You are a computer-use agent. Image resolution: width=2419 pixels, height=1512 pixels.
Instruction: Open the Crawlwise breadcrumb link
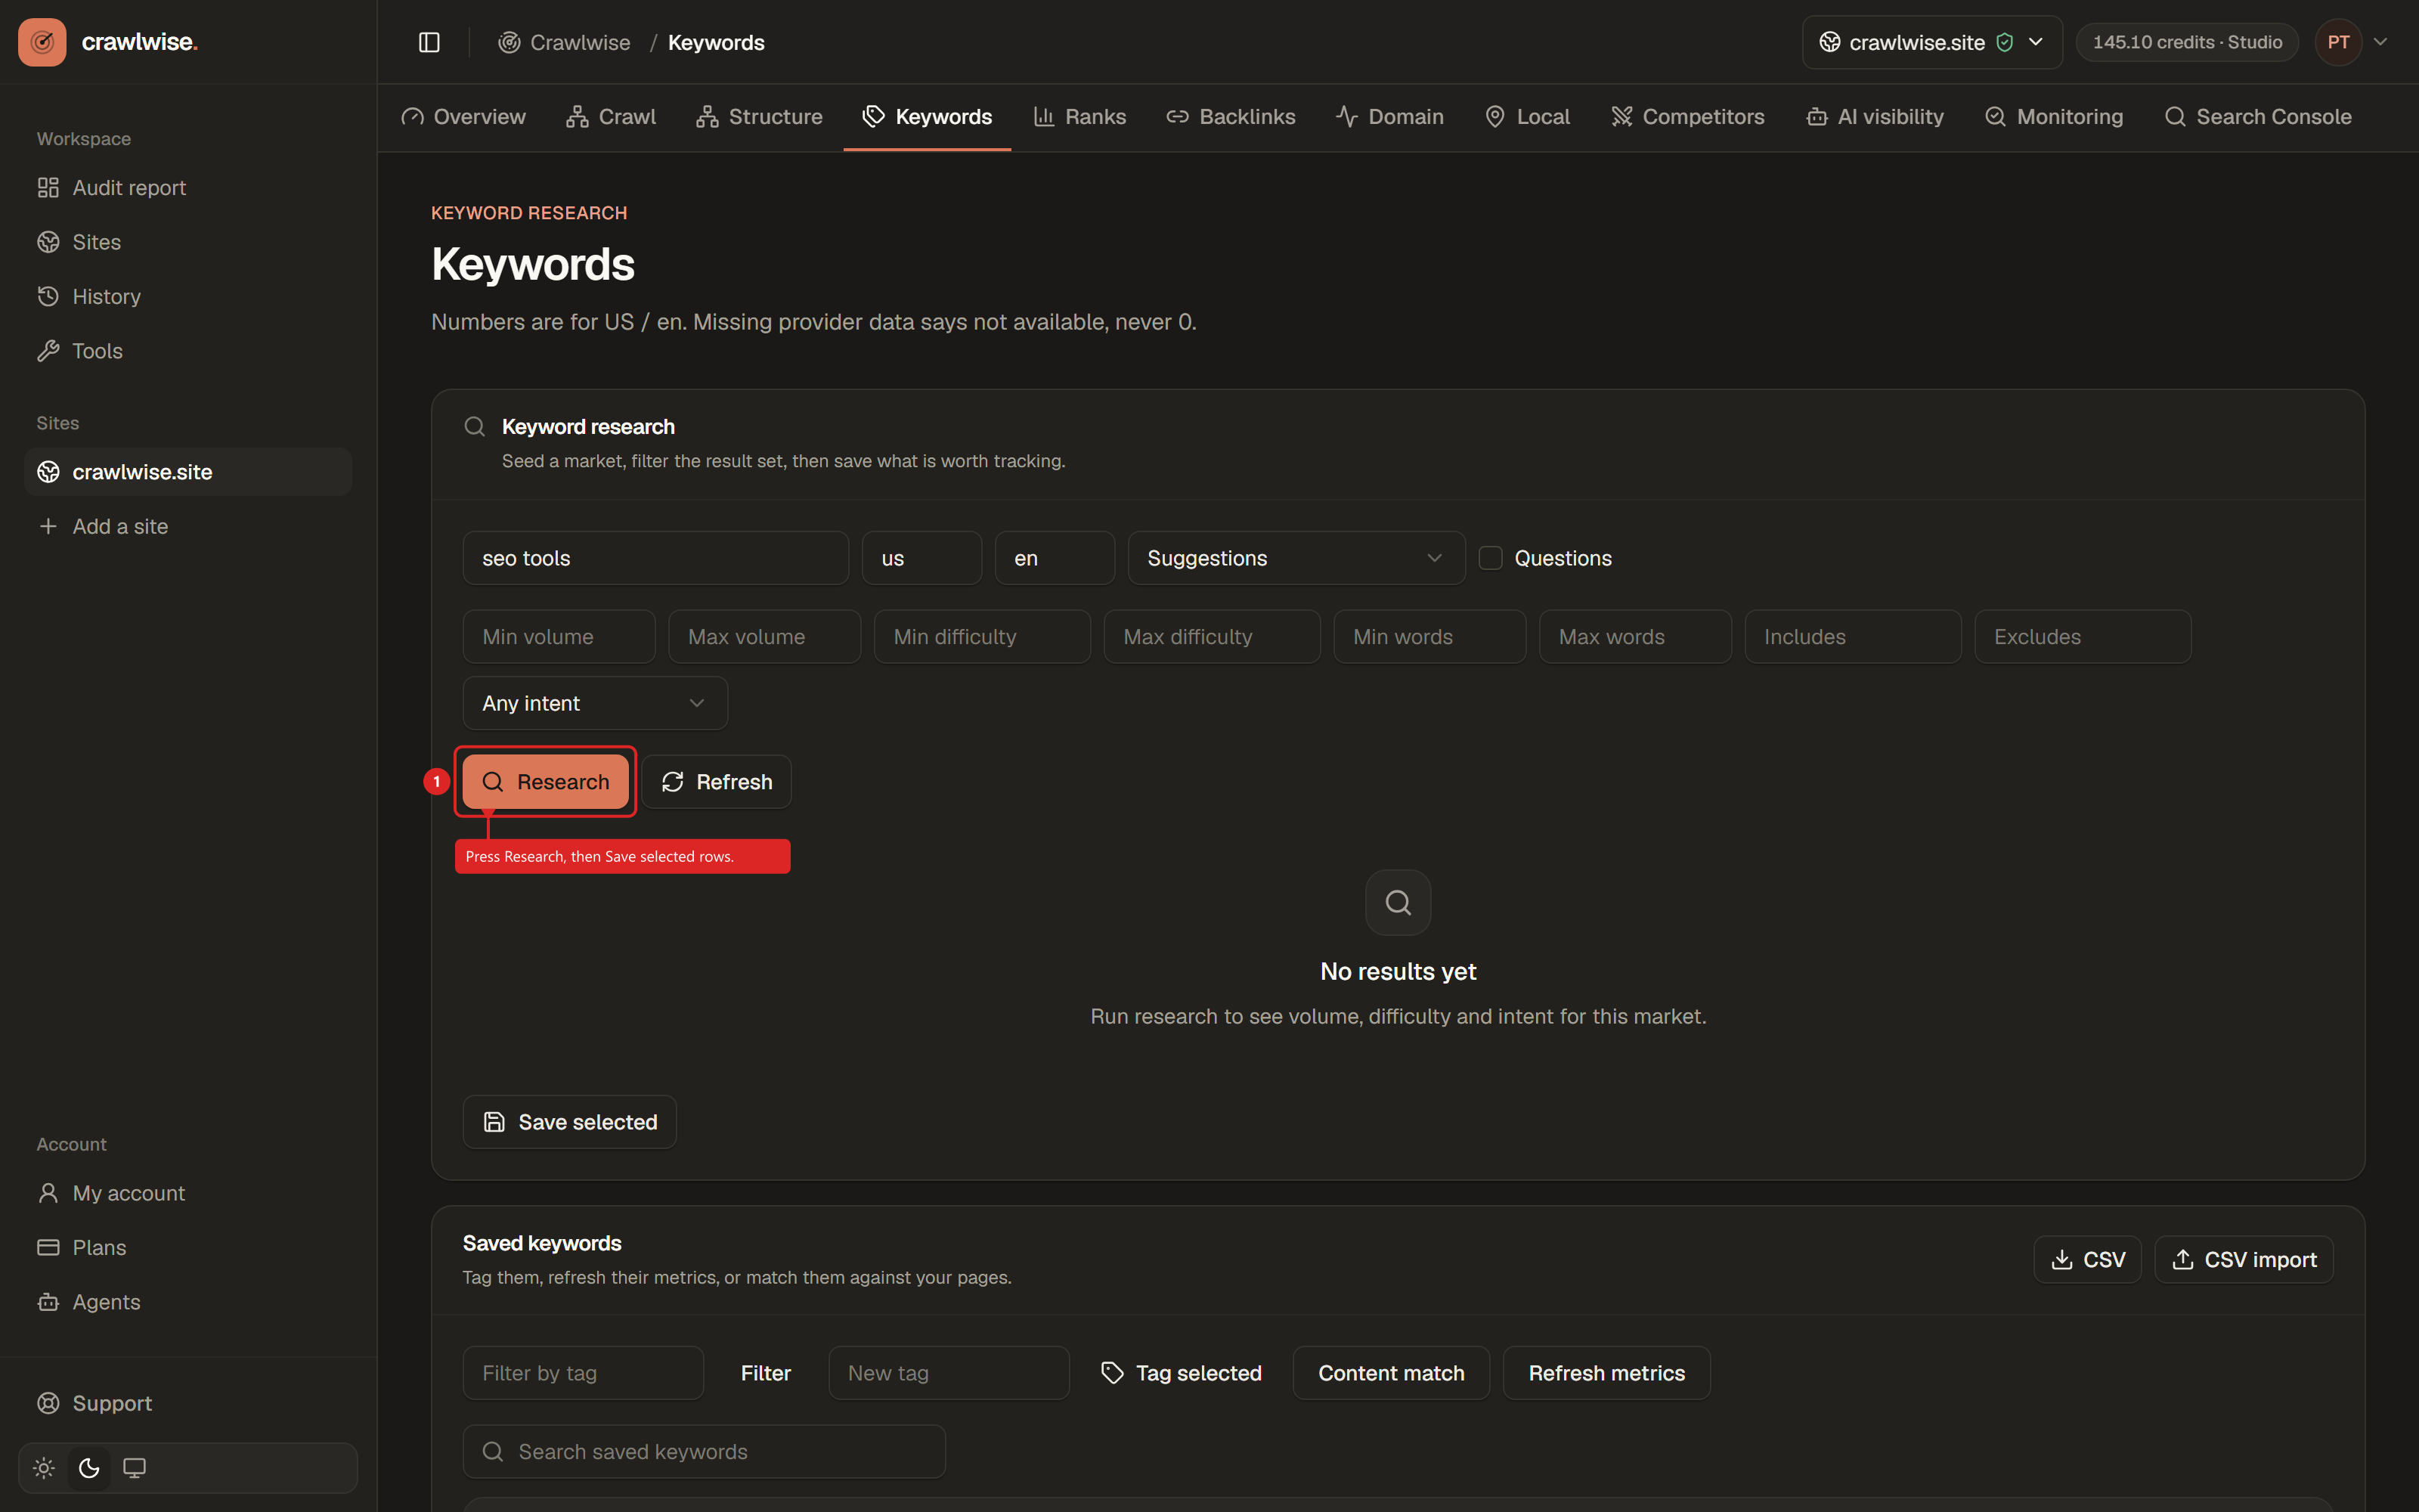[565, 42]
